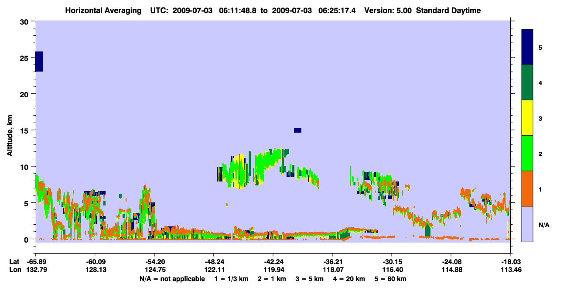Click the y-axis tick label 15
567x291 pixels.
(x=25, y=130)
